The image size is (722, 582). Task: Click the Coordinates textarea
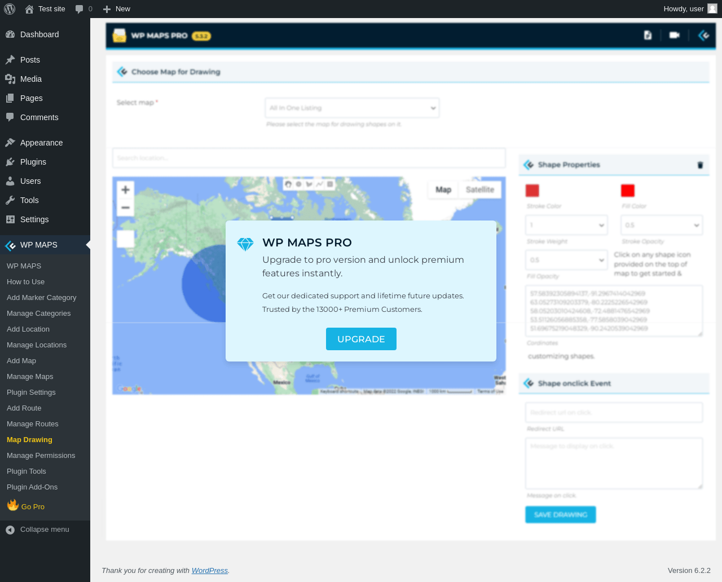[x=614, y=311]
